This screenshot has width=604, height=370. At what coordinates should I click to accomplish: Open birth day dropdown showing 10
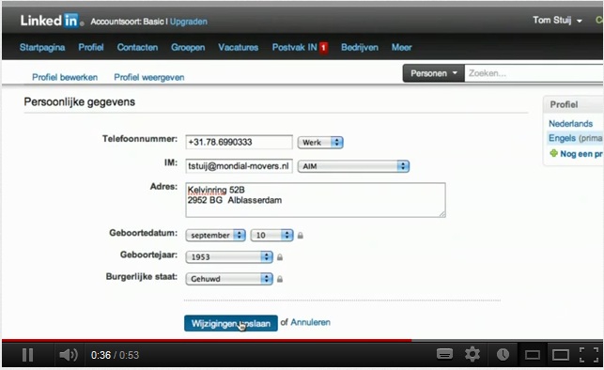tap(271, 236)
